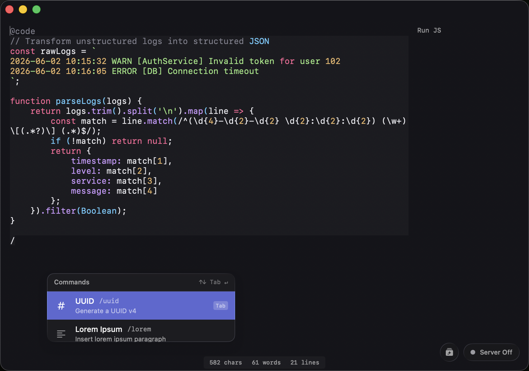Minimize window with yellow button
The height and width of the screenshot is (371, 529).
point(23,9)
